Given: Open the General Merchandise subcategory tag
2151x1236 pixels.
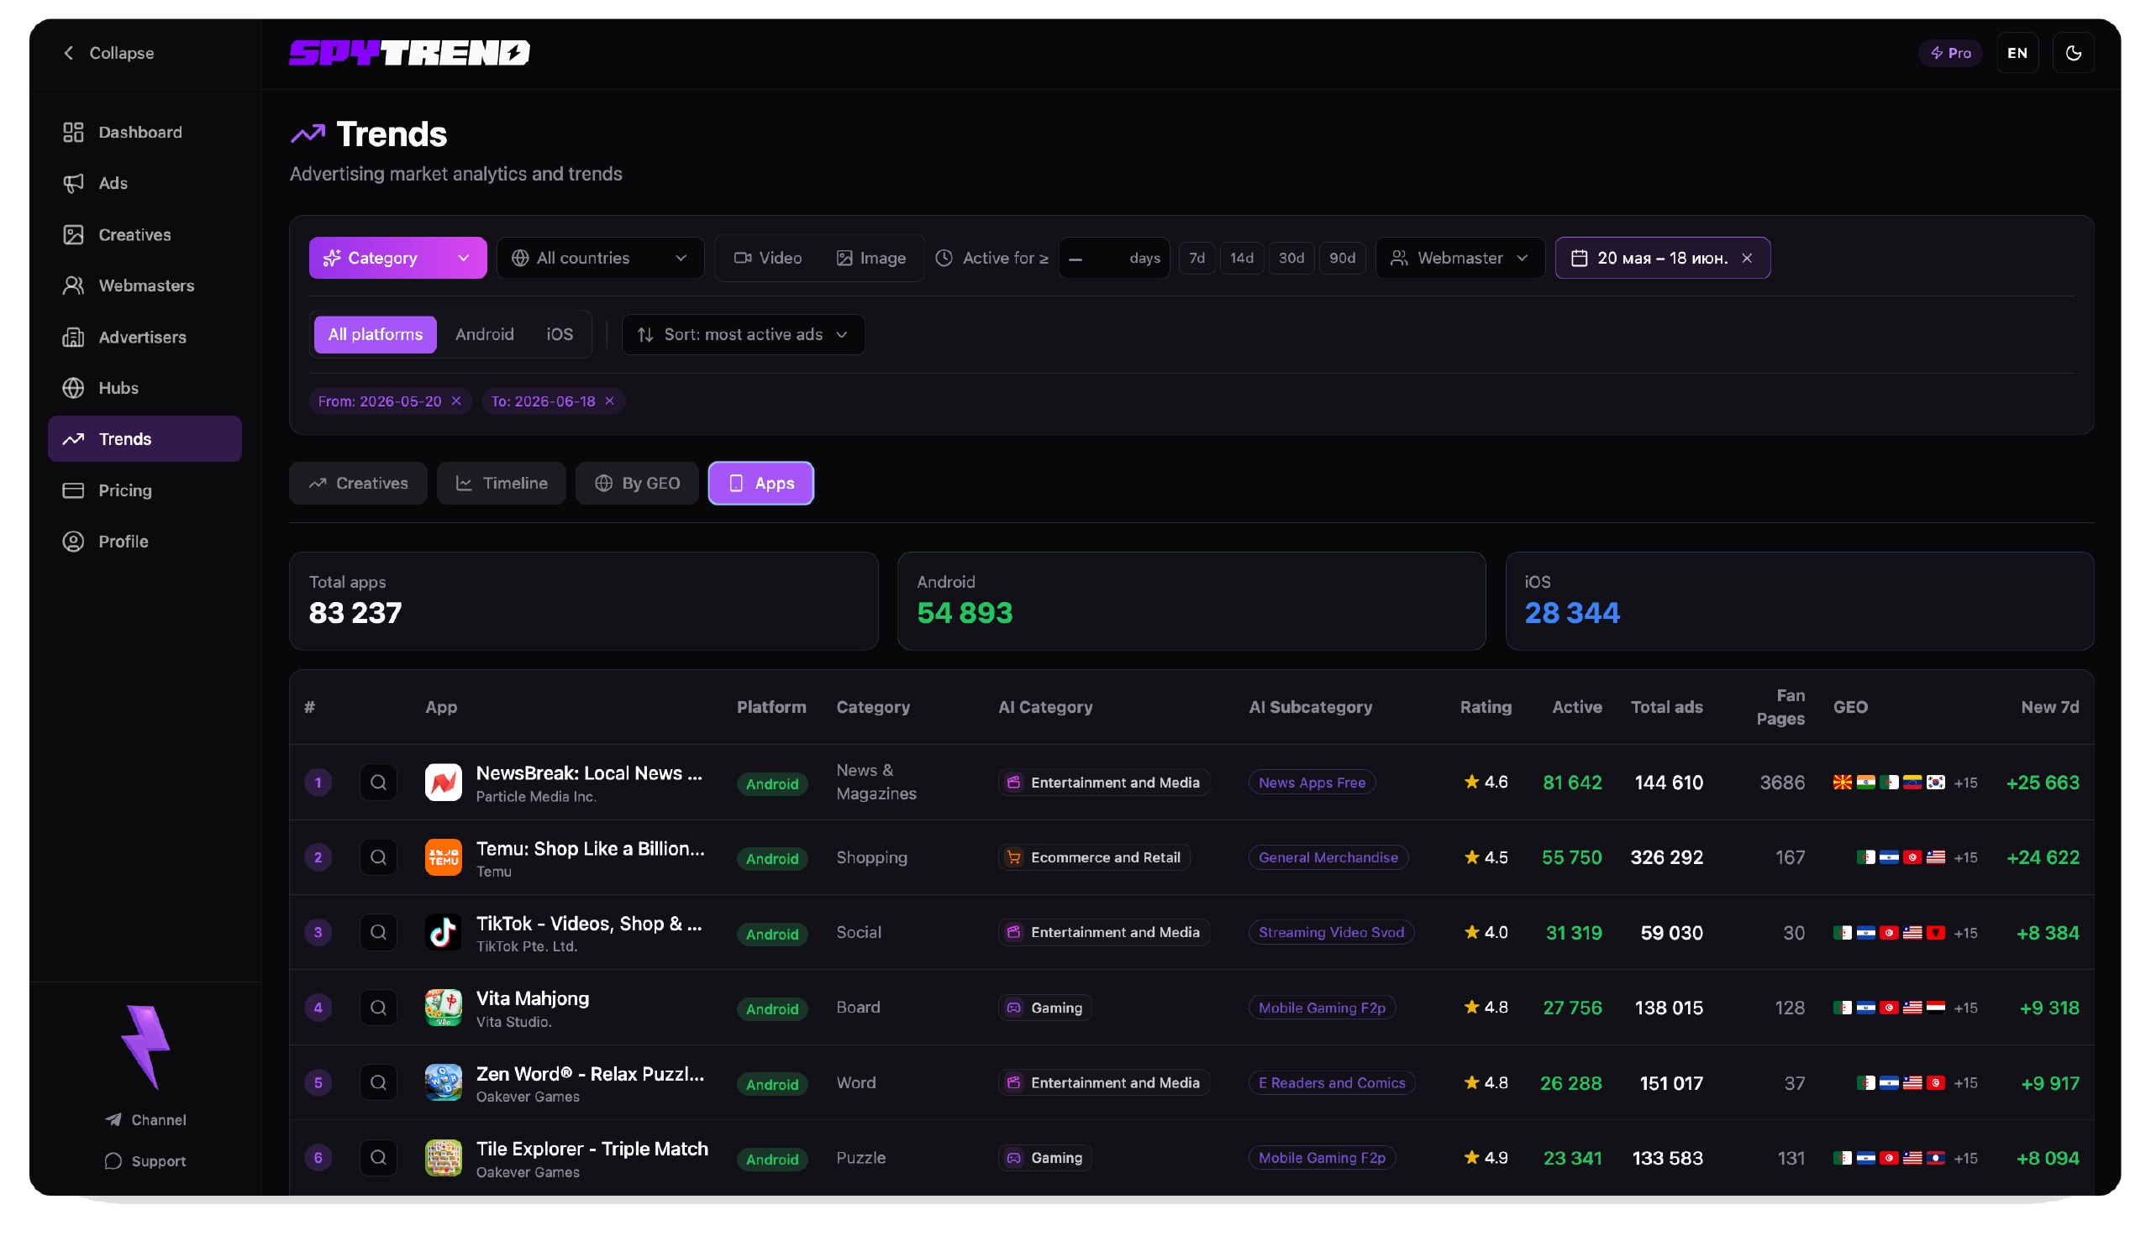Looking at the screenshot, I should [1328, 857].
